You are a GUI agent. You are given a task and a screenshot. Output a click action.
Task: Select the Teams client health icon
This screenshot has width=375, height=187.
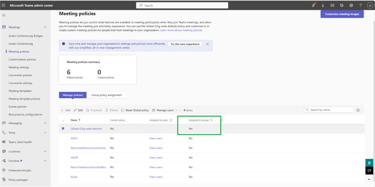click(4, 142)
